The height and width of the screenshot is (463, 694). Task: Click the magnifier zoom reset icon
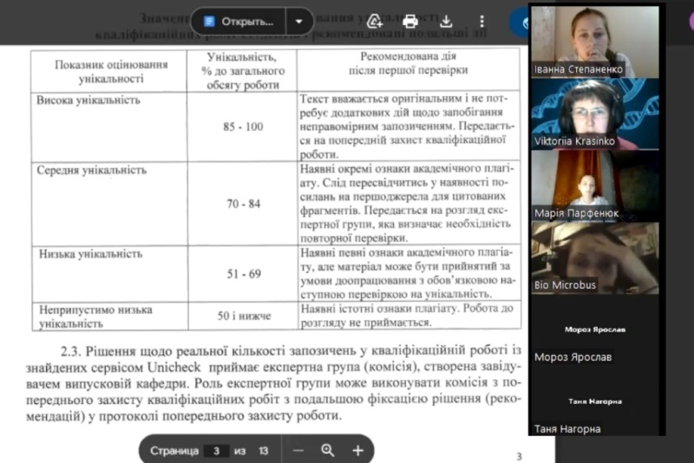[x=328, y=451]
